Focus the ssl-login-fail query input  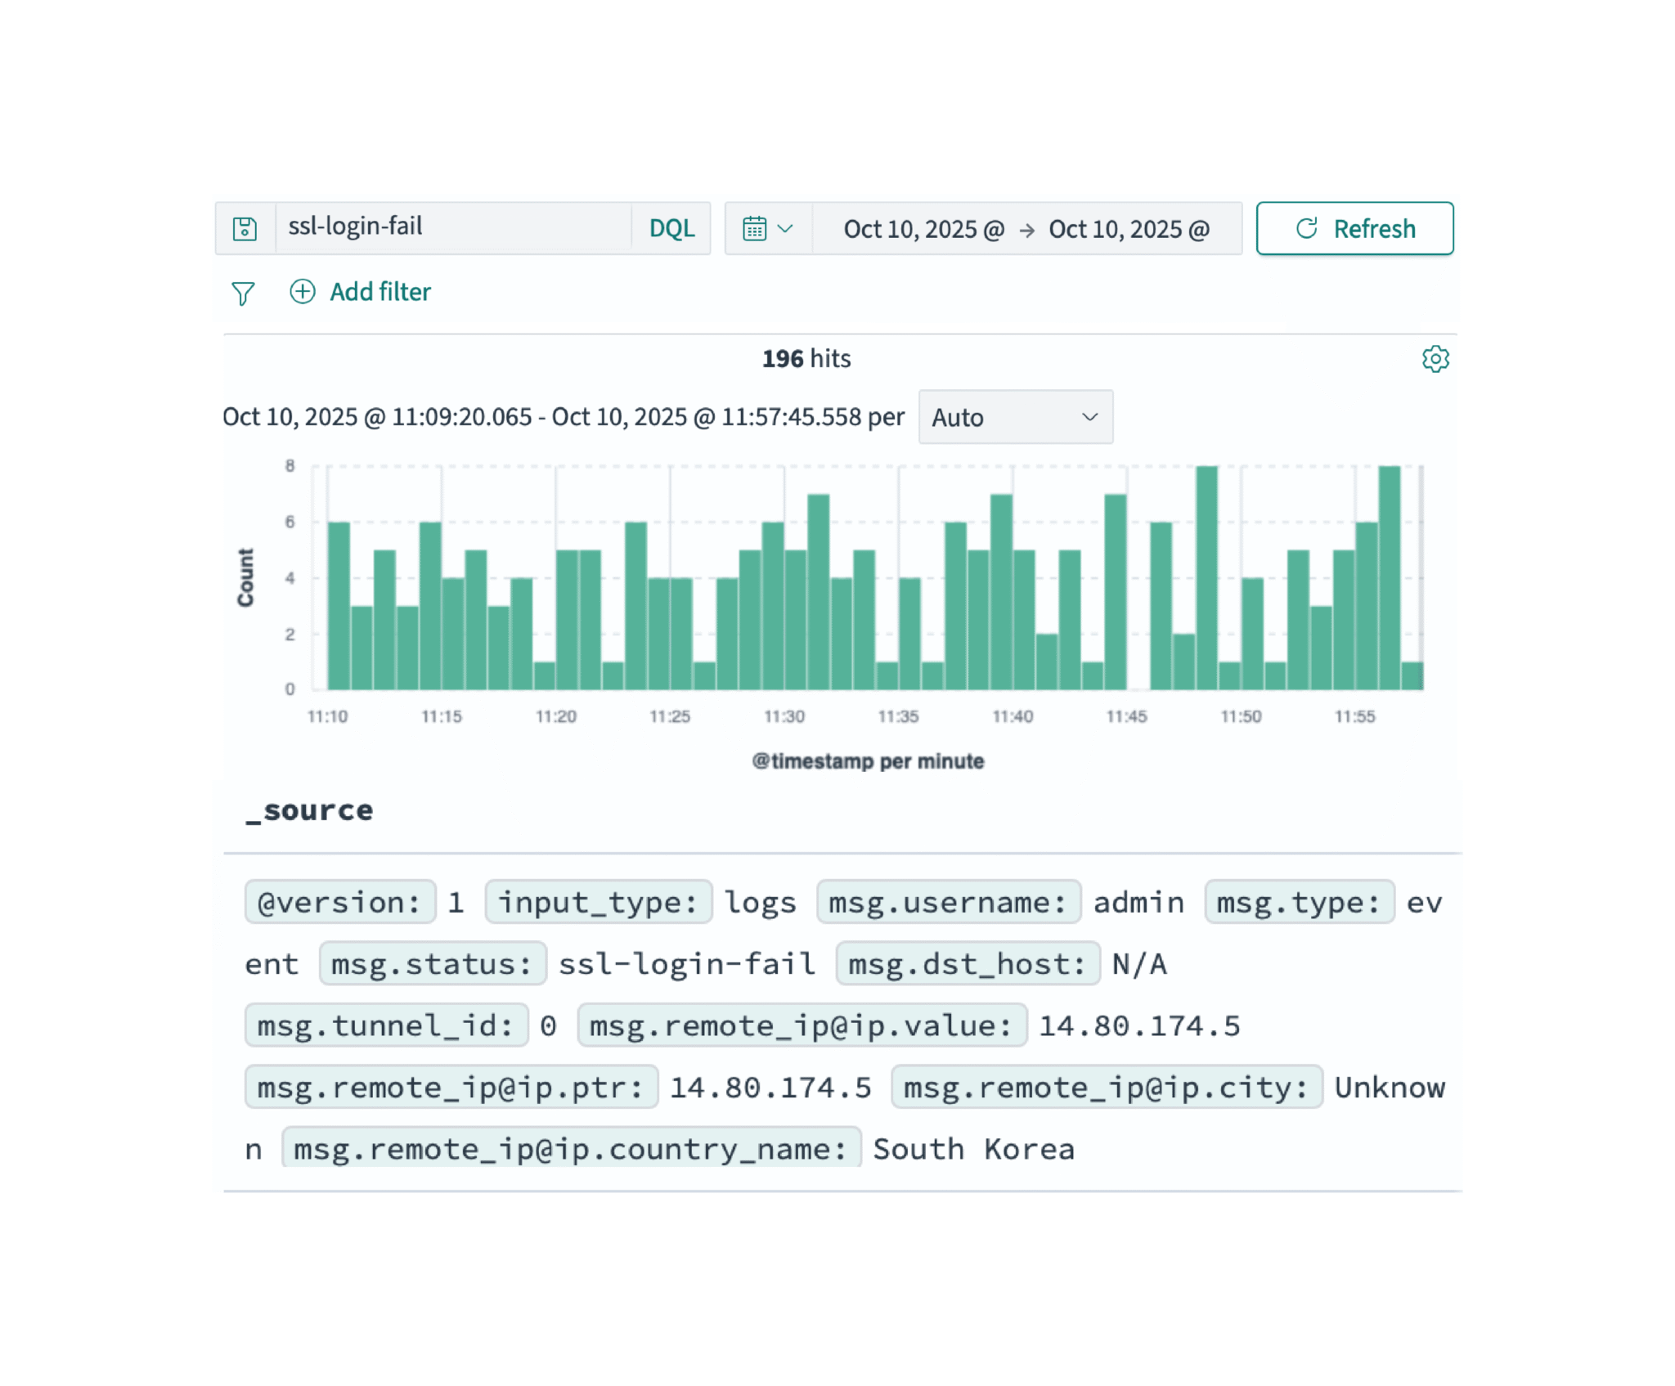coord(453,228)
